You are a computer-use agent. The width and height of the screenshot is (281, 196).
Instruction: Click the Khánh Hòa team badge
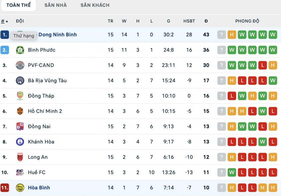20,142
